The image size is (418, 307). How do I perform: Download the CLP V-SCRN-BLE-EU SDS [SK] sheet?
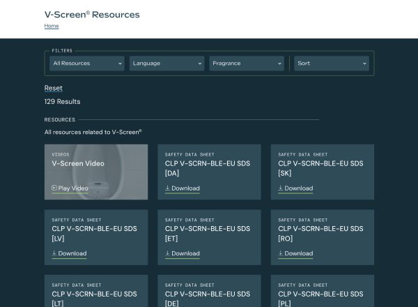point(295,188)
